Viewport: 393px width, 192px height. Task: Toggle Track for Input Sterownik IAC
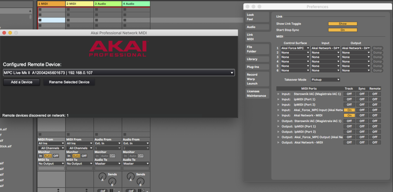coord(349,94)
